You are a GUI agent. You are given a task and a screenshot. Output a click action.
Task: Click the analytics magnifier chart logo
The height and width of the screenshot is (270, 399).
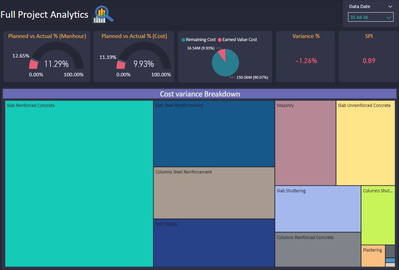point(103,15)
